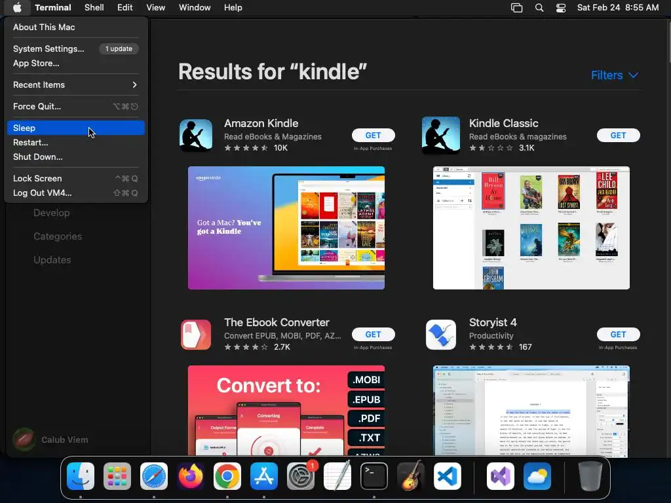Image resolution: width=671 pixels, height=503 pixels.
Task: Click Amazon Kindle's 10K star rating
Action: coord(256,148)
